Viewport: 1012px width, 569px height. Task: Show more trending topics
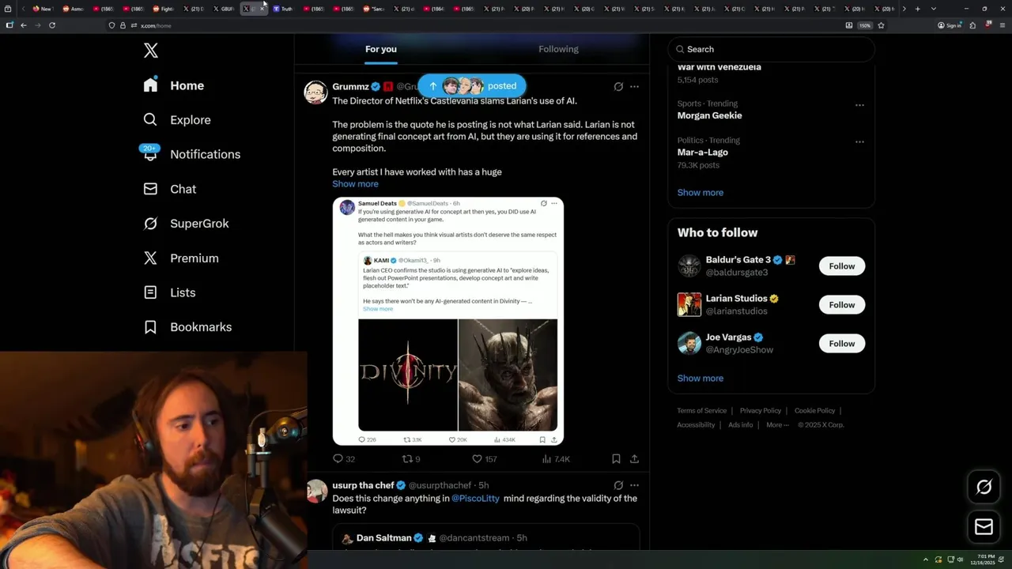[x=700, y=193]
